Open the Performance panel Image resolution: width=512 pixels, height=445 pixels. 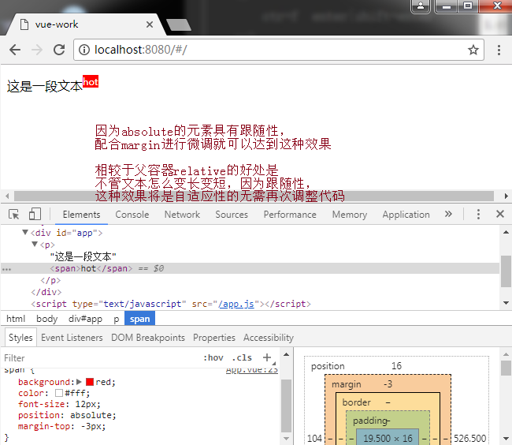290,215
